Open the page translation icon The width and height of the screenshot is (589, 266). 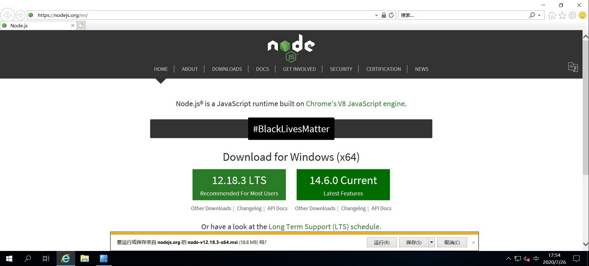[573, 67]
